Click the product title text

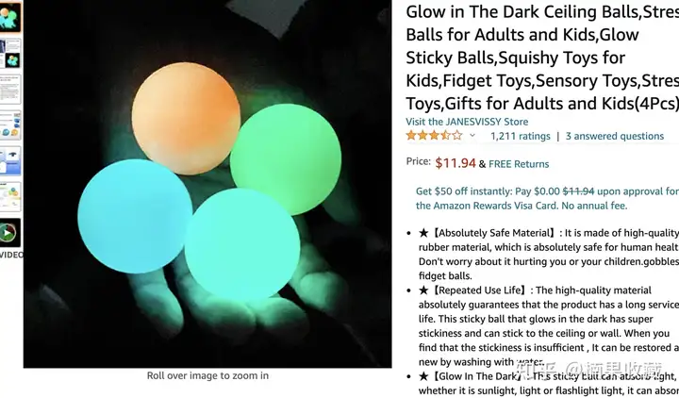542,58
